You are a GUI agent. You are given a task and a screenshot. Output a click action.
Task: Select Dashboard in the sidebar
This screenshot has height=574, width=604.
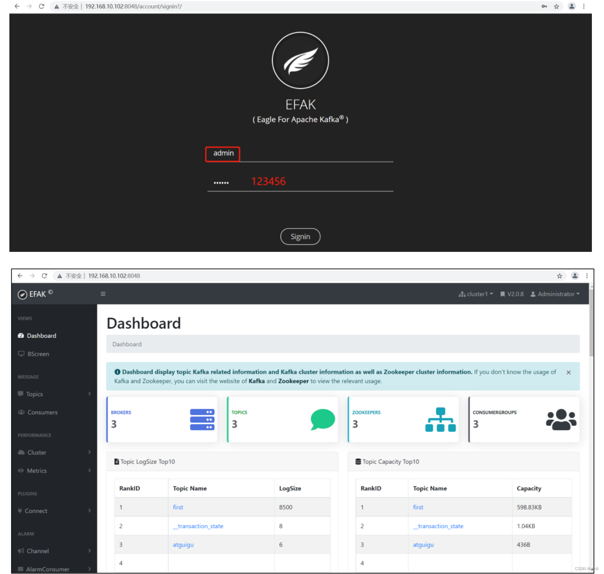point(37,336)
